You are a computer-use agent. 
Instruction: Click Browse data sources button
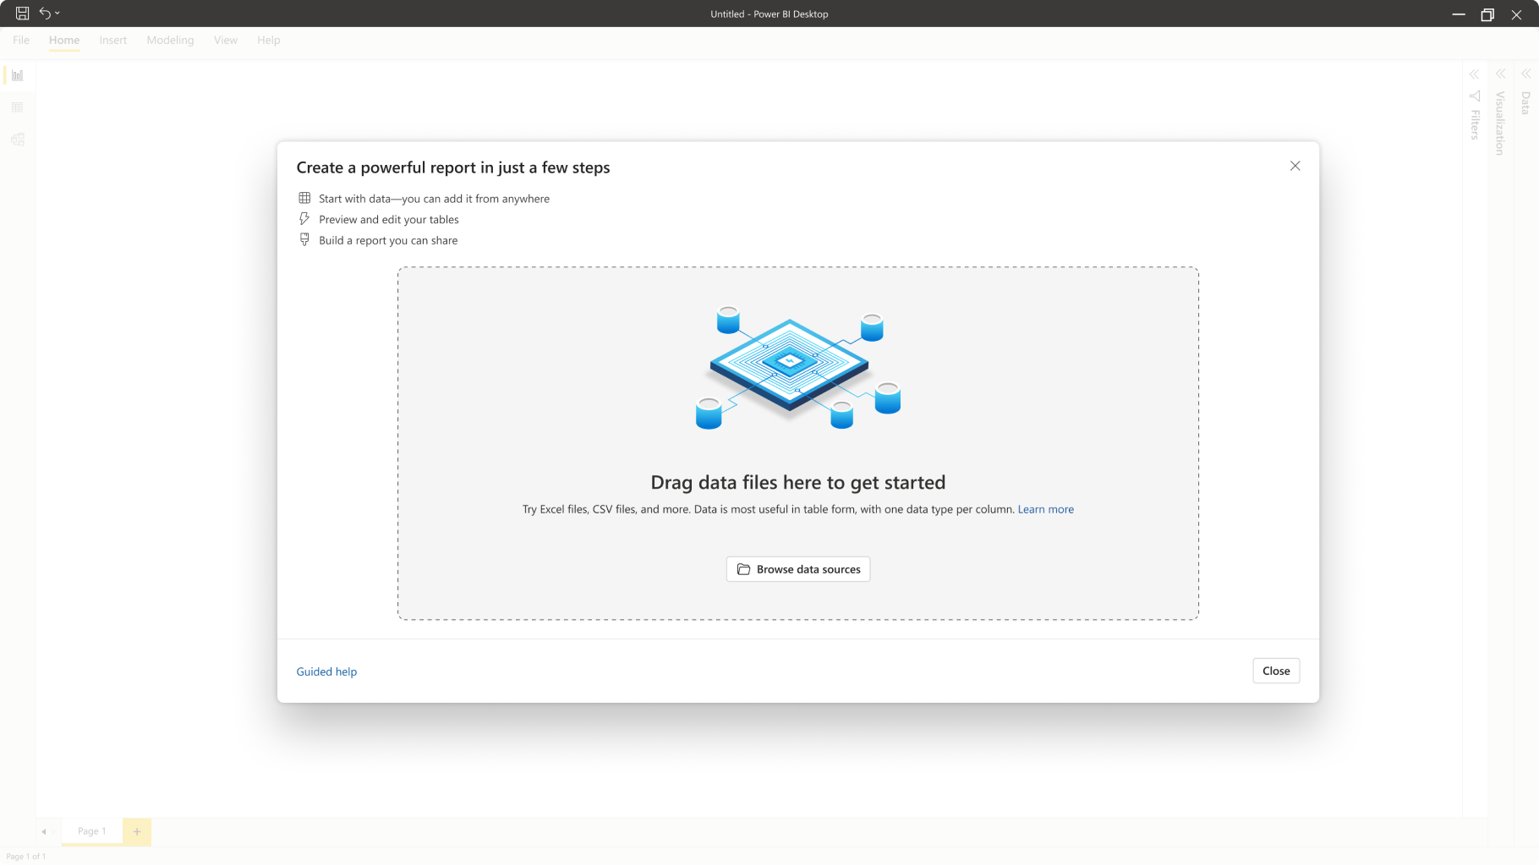coord(797,569)
